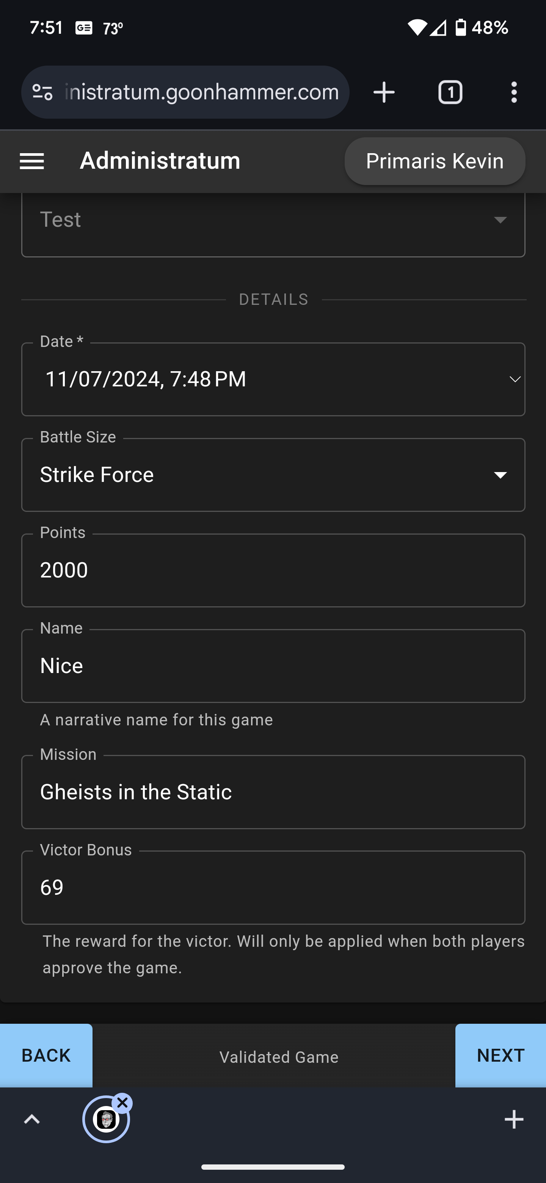Expand the Battle Size dropdown
Viewport: 546px width, 1183px height.
(x=500, y=475)
